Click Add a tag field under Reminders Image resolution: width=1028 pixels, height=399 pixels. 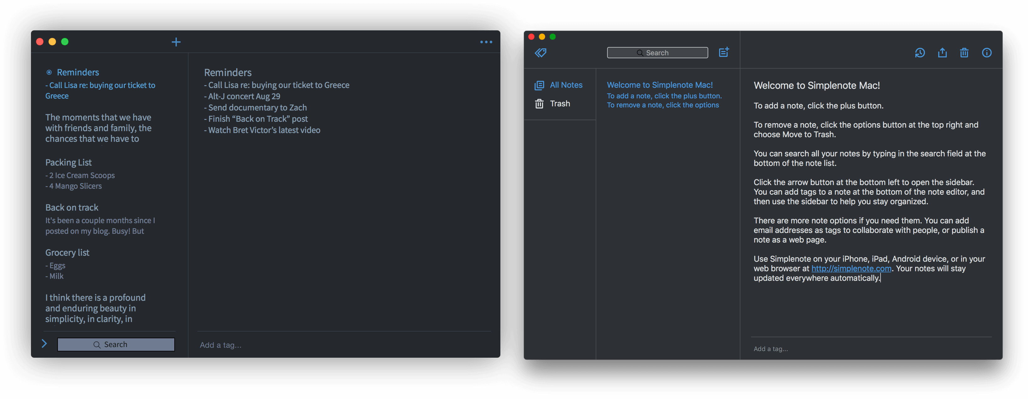[221, 345]
